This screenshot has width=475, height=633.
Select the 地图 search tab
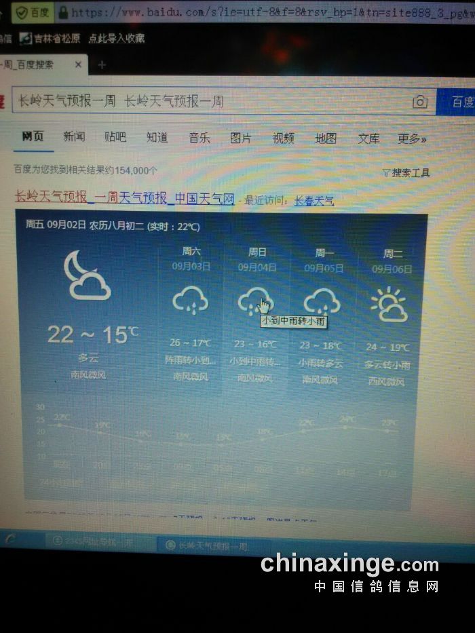[x=326, y=138]
